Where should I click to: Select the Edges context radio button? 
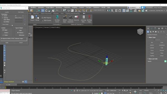pyautogui.click(x=3, y=30)
